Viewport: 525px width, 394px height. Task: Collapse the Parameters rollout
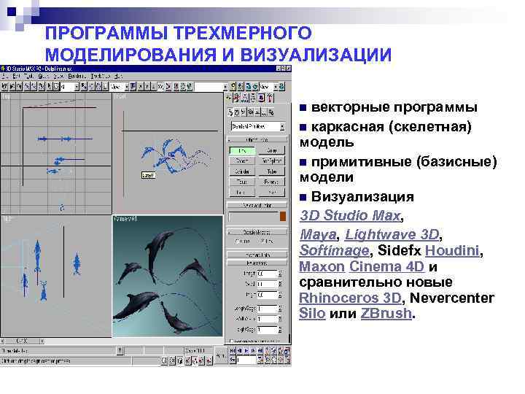pyautogui.click(x=257, y=263)
